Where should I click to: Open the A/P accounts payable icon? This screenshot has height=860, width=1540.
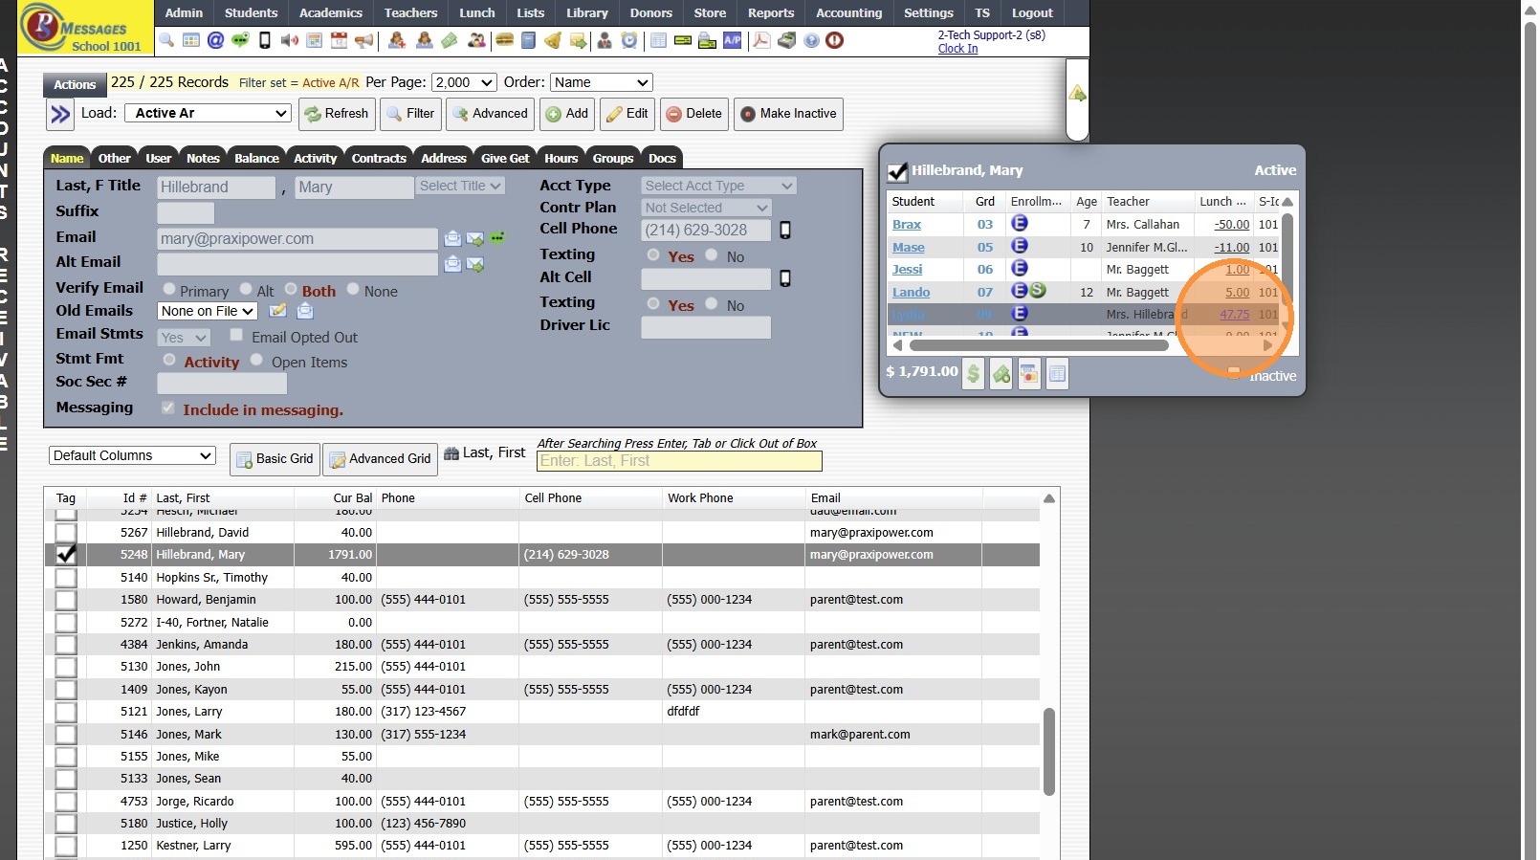point(732,40)
